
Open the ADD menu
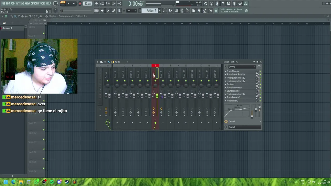pyautogui.click(x=13, y=4)
